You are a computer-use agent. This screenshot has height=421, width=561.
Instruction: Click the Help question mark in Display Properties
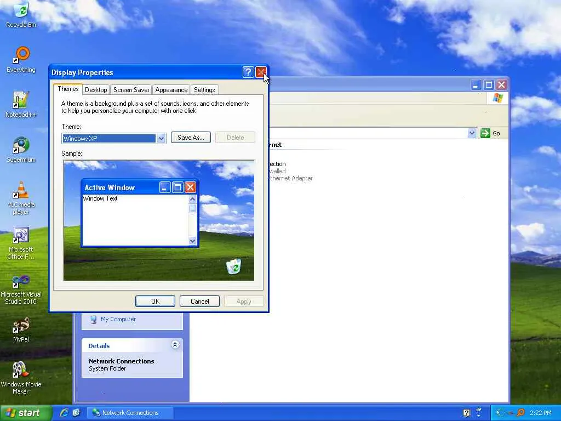point(248,72)
